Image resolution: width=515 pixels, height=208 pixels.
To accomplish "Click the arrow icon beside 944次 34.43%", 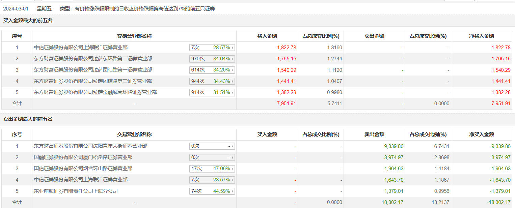I will (x=232, y=81).
